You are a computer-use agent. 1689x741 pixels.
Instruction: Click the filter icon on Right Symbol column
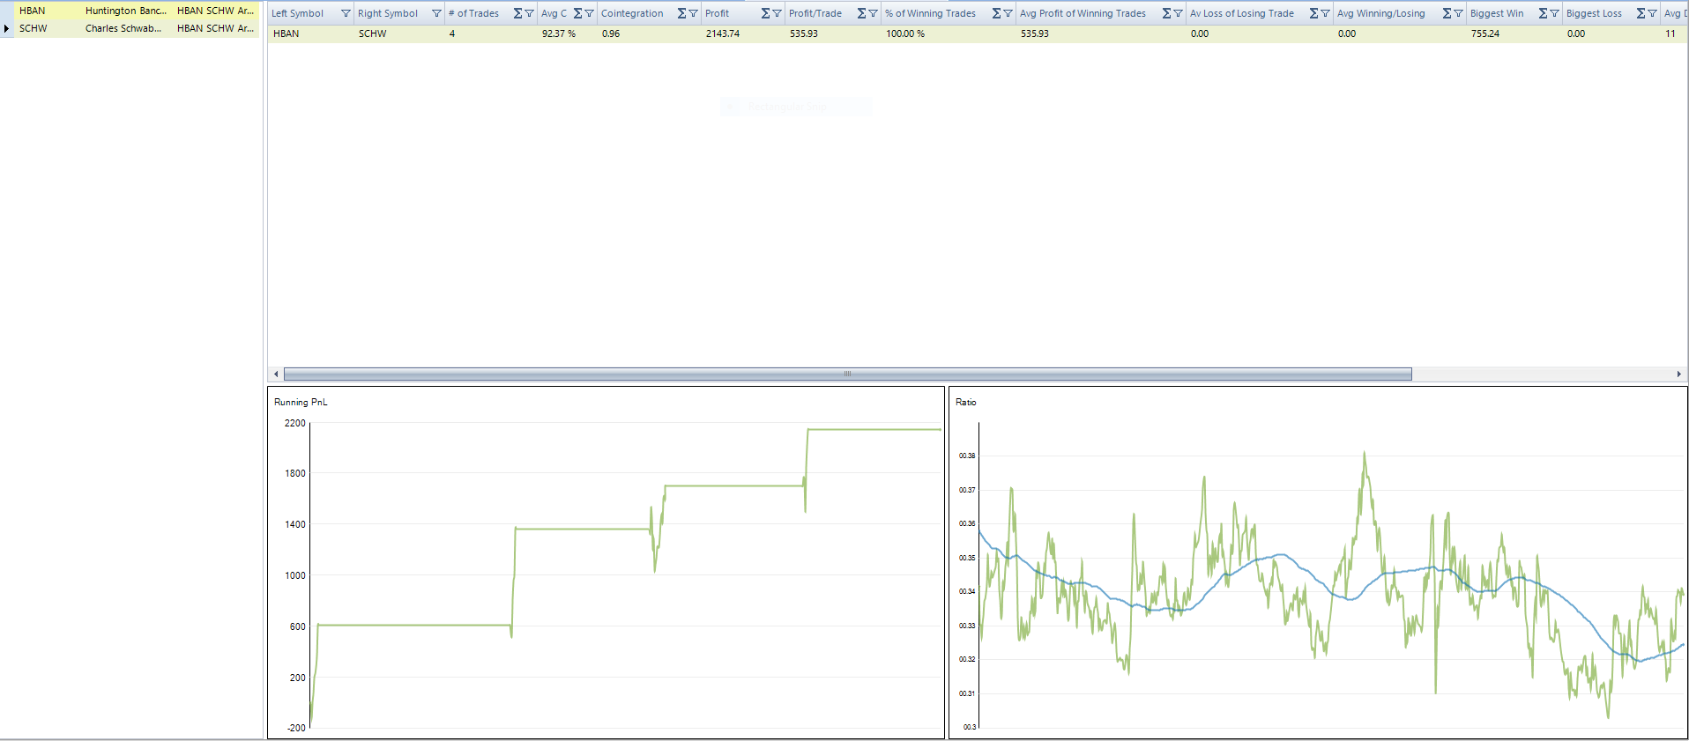pyautogui.click(x=436, y=13)
